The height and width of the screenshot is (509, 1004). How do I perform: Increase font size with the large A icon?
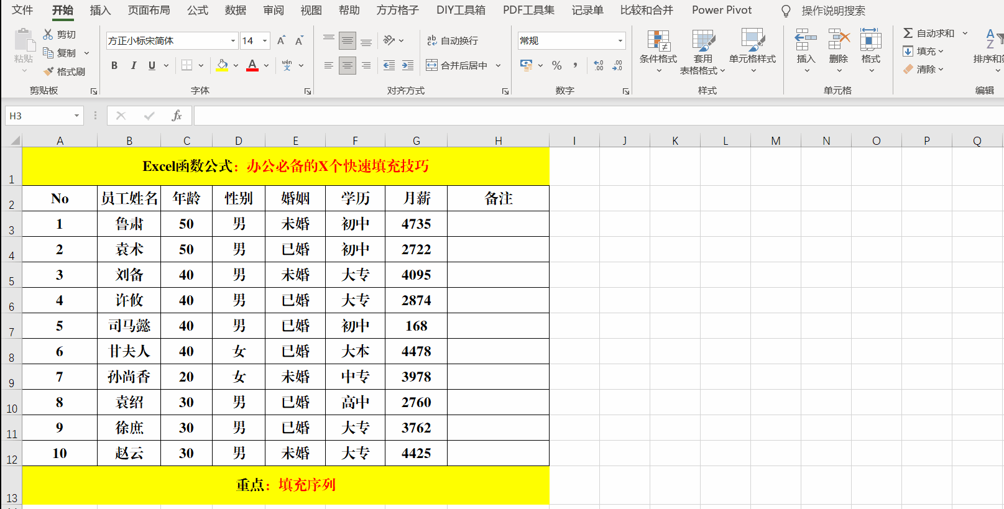point(281,40)
